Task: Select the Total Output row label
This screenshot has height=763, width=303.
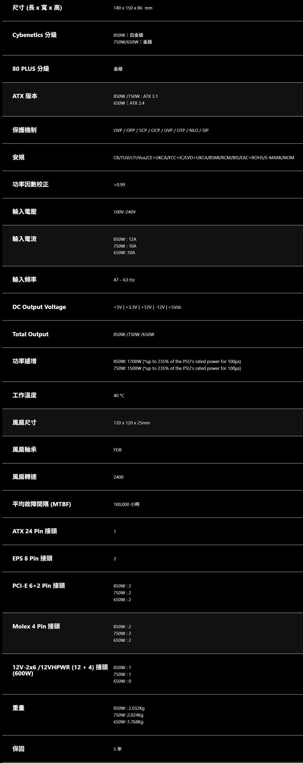Action: 30,334
